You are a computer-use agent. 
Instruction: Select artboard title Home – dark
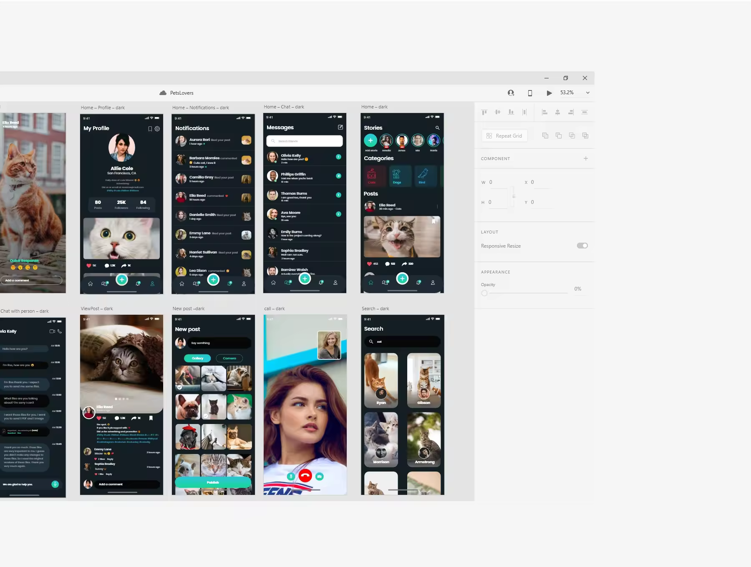(x=375, y=107)
